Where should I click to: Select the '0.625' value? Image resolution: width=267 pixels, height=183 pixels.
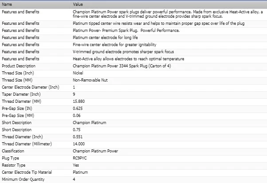78,109
